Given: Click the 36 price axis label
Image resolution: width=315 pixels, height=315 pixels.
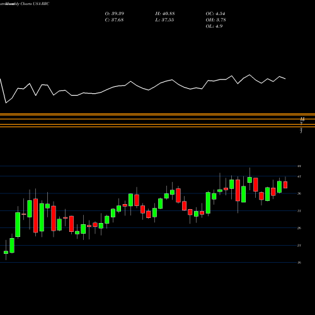Looking at the screenshot, I should pyautogui.click(x=299, y=193).
